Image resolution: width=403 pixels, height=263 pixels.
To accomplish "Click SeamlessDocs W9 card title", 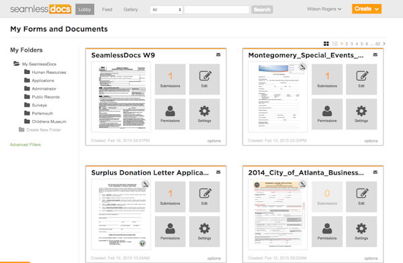I will click(x=123, y=55).
